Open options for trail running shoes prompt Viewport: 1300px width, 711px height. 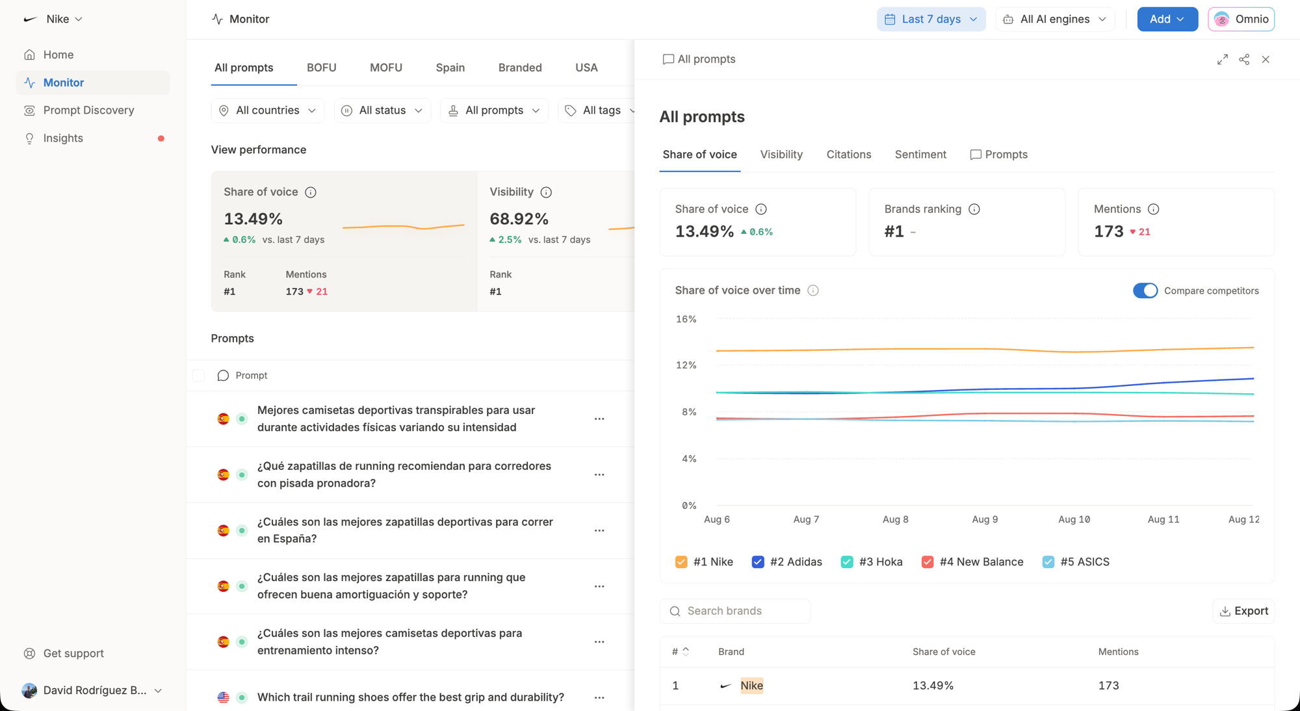click(599, 698)
